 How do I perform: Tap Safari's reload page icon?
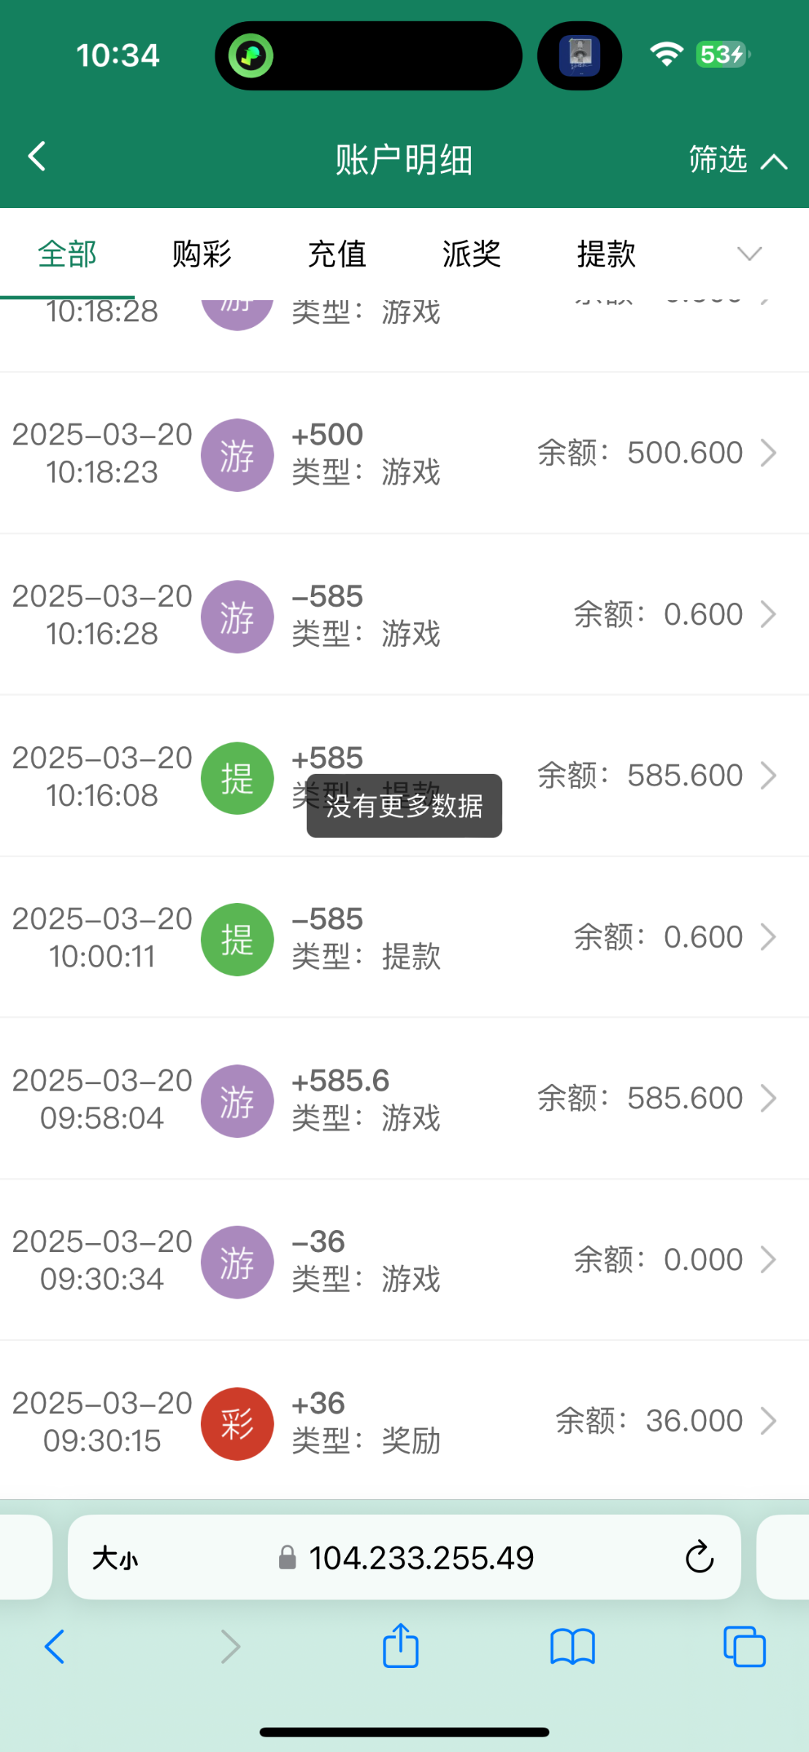tap(699, 1557)
